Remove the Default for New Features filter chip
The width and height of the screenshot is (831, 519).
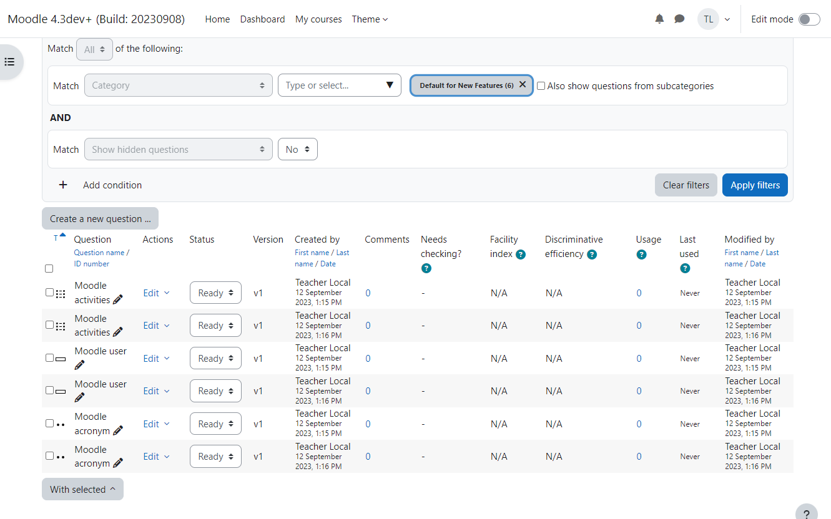tap(523, 85)
